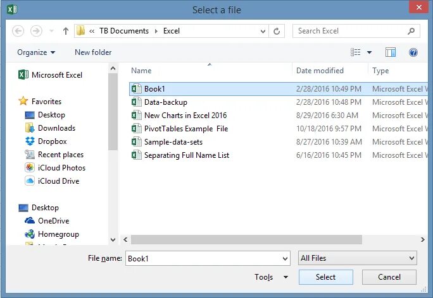Click the search magnifier icon
The width and height of the screenshot is (433, 298).
411,31
